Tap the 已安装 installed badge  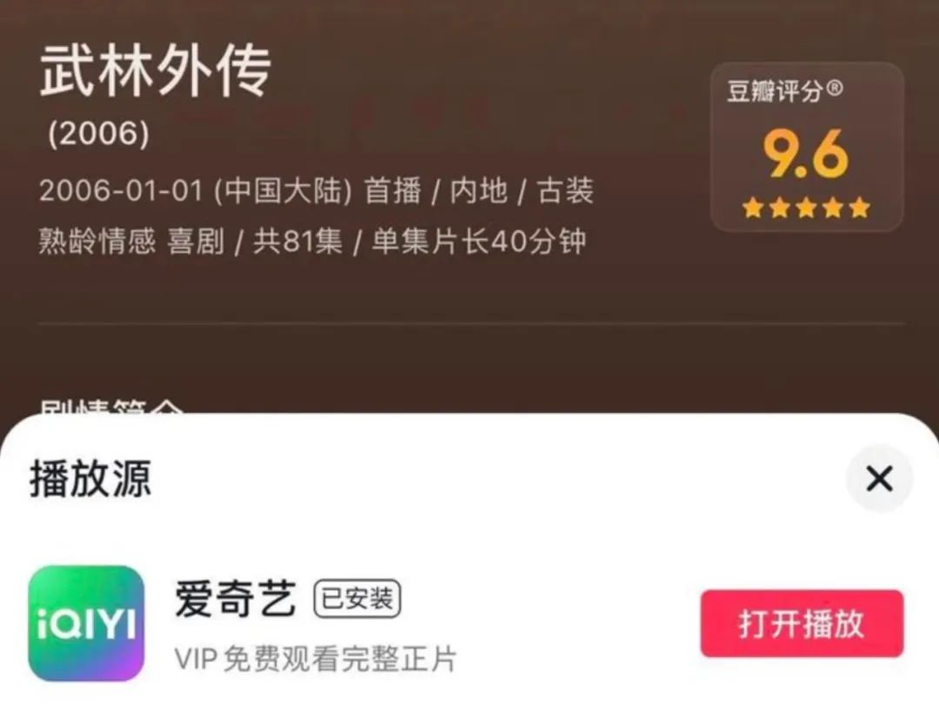point(357,598)
